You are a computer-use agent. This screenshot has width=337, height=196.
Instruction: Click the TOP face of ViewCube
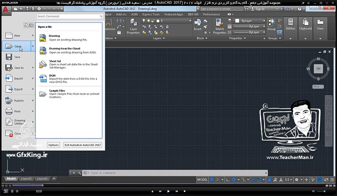coord(318,69)
